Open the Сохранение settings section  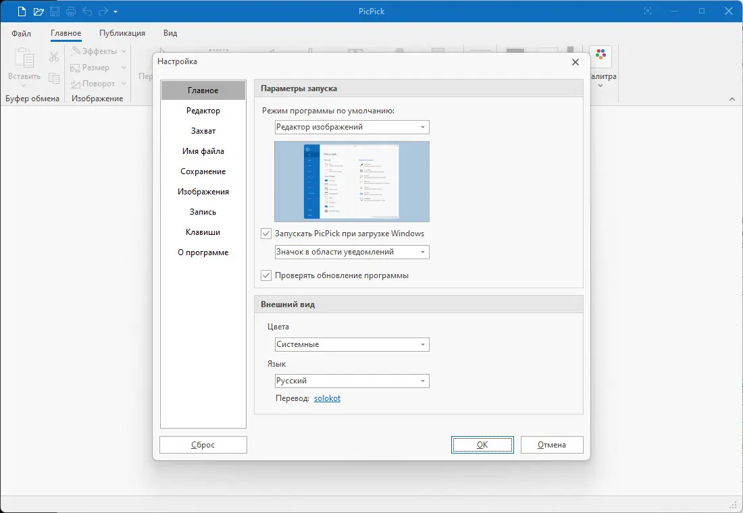(x=203, y=171)
